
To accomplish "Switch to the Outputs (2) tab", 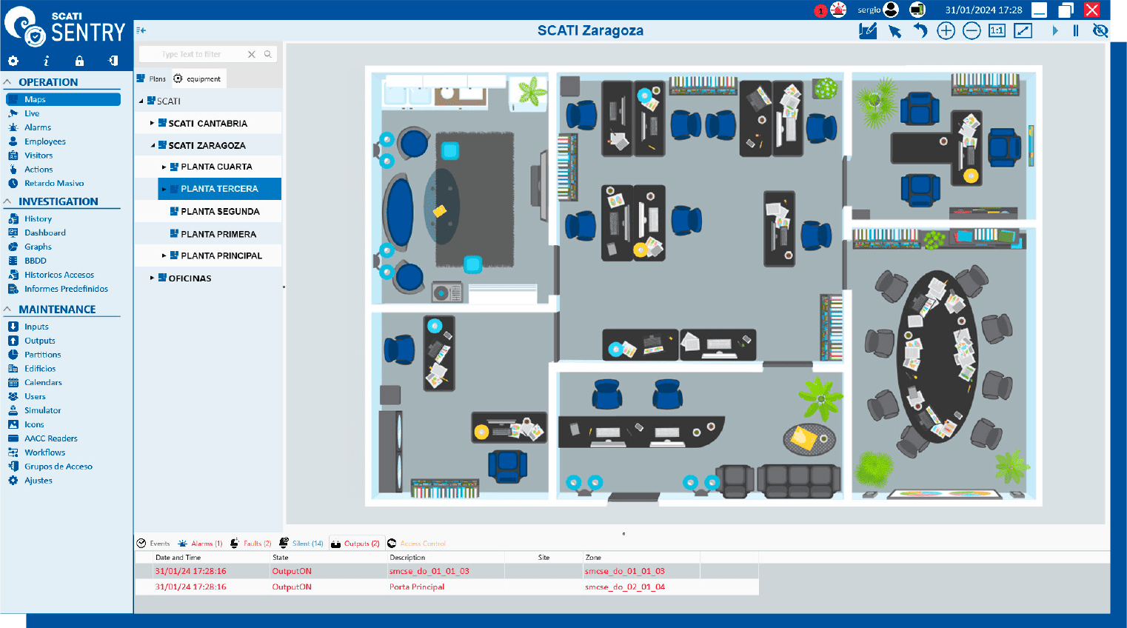I will [x=355, y=544].
